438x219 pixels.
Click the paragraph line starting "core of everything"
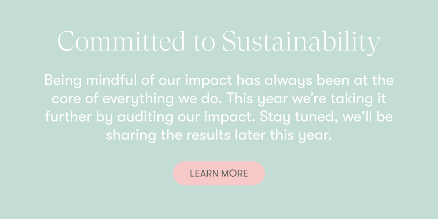[219, 99]
